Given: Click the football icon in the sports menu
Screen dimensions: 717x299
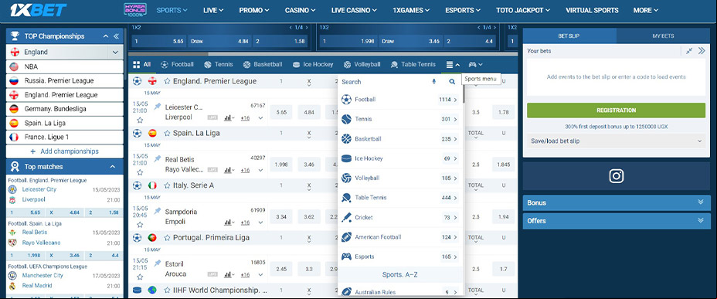Looking at the screenshot, I should pos(346,99).
